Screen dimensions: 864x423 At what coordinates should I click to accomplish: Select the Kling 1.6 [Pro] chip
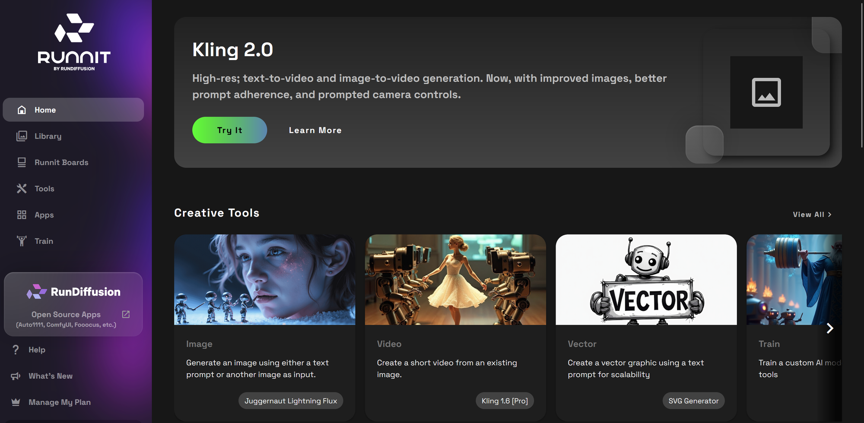pyautogui.click(x=505, y=401)
